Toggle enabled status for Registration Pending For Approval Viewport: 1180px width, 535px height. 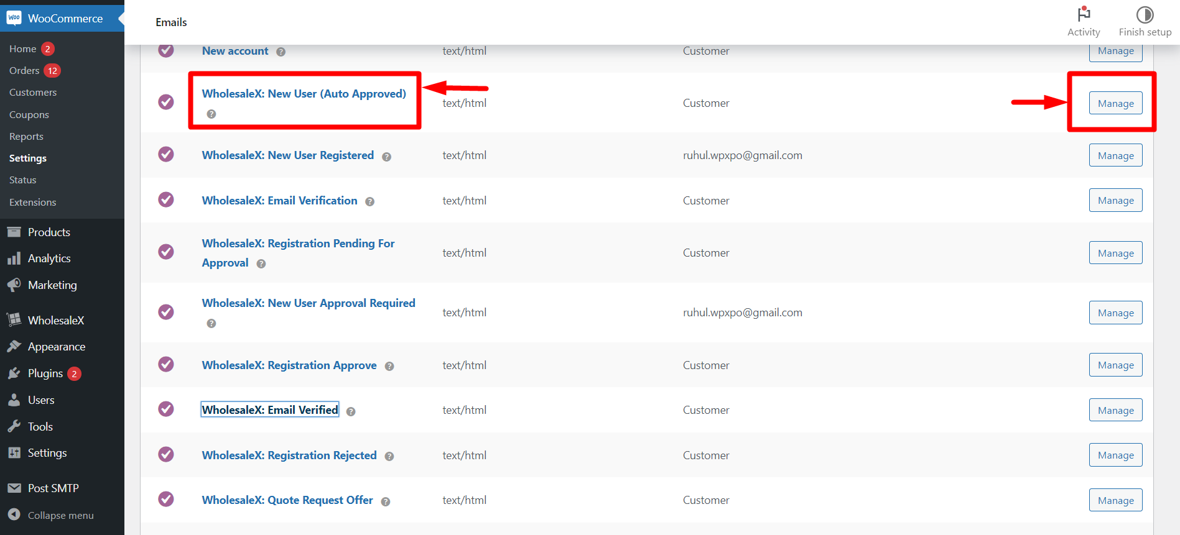[x=166, y=252]
